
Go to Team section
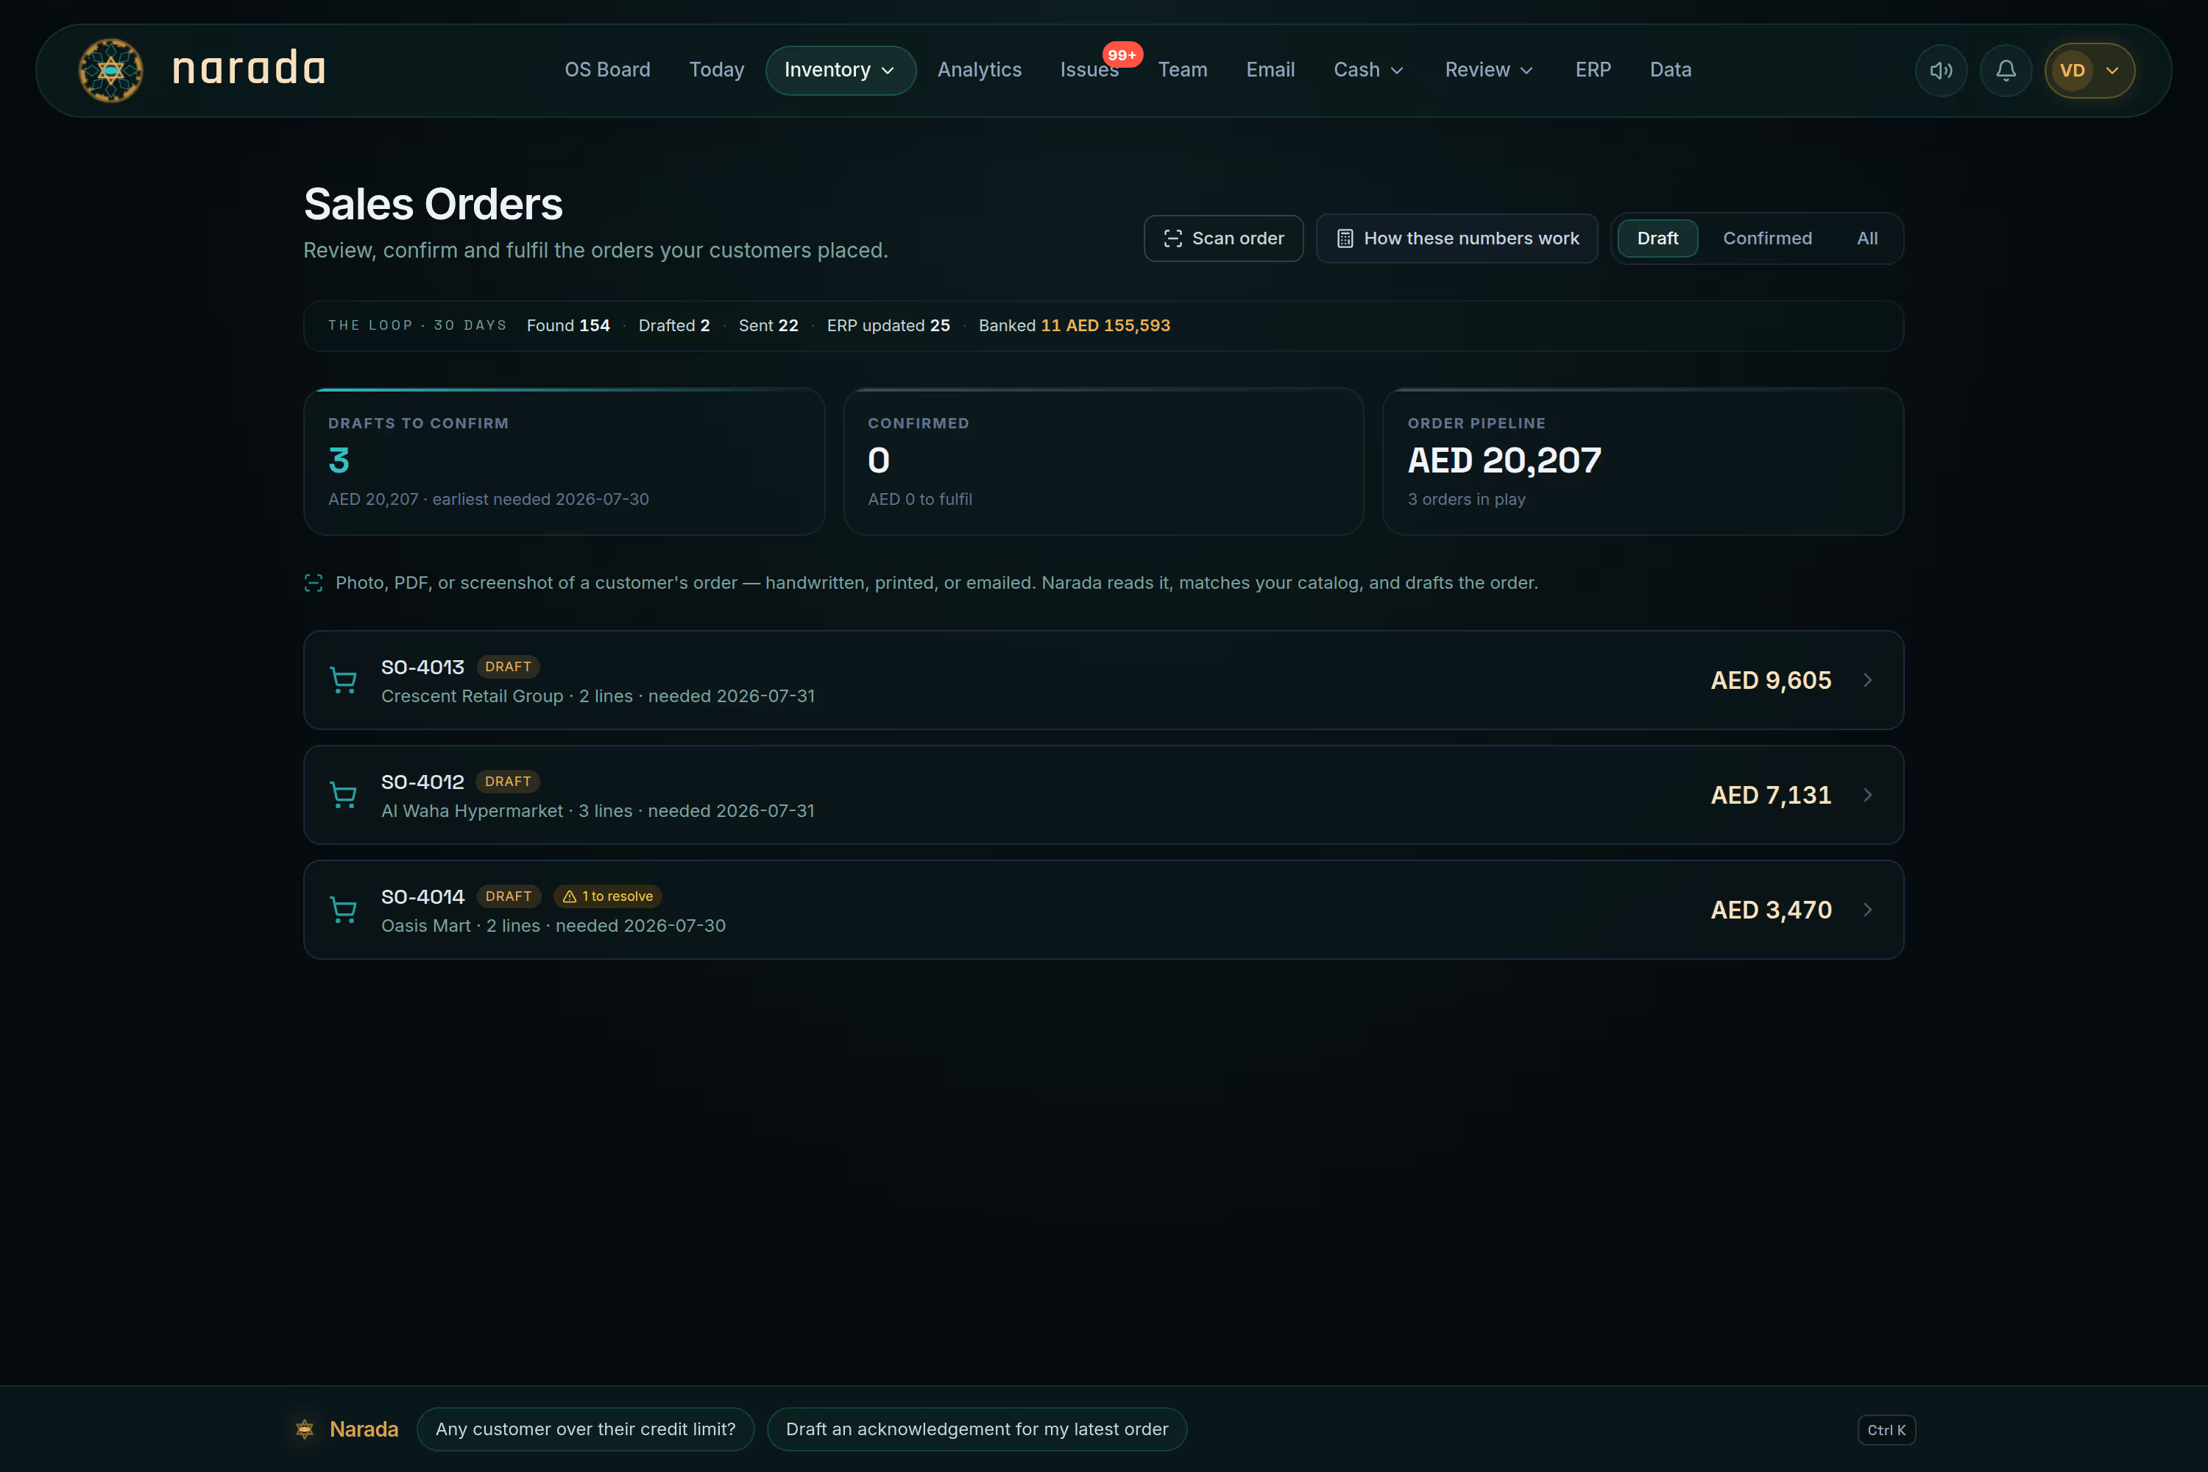[x=1182, y=71]
